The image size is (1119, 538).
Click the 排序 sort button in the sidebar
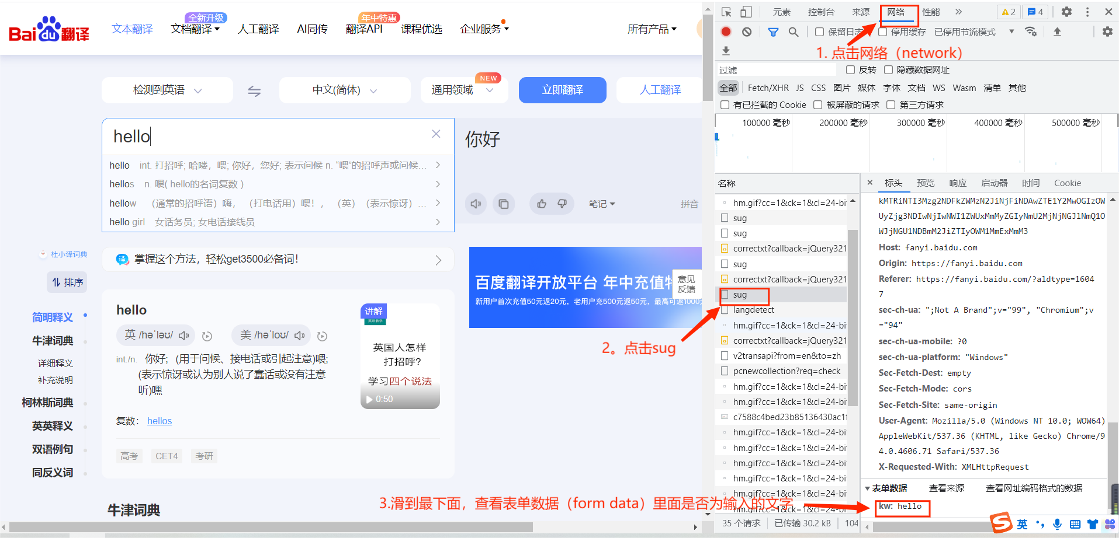click(x=67, y=282)
